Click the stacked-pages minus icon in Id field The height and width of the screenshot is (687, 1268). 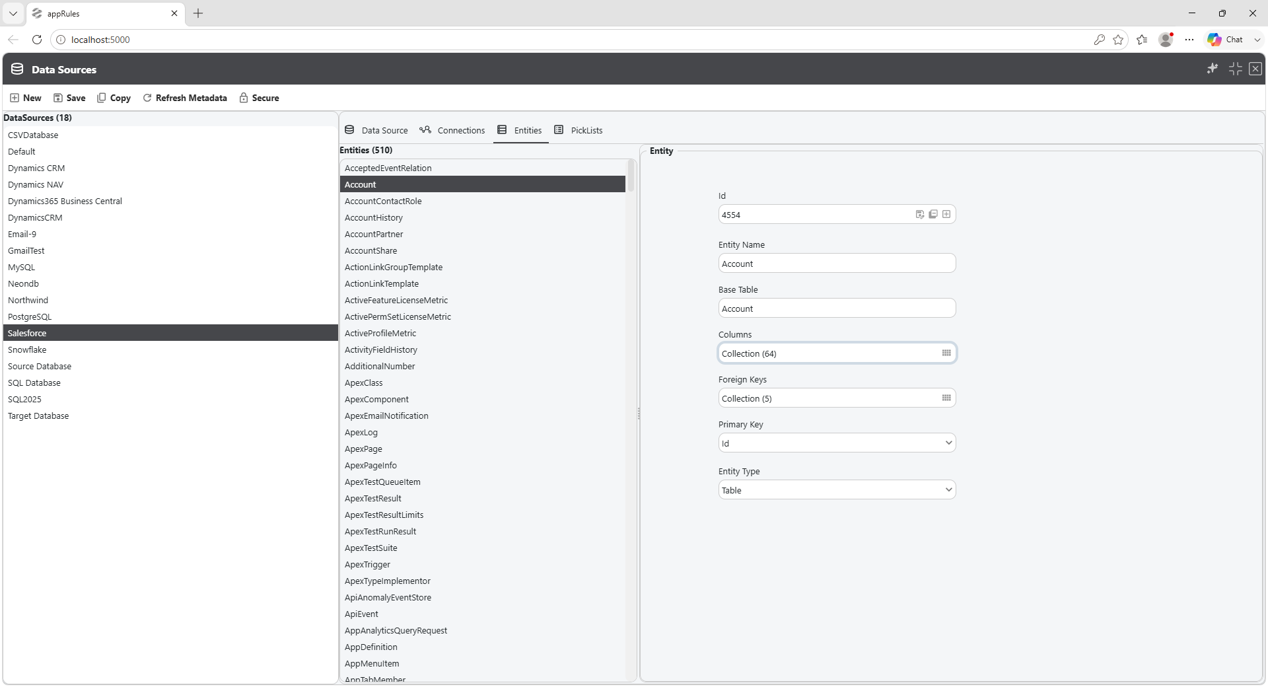(933, 214)
